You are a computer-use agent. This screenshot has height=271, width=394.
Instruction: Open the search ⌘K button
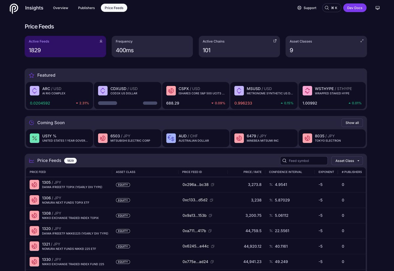tap(332, 8)
